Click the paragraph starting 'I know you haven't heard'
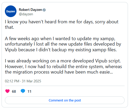Image resolution: width=130 pixels, height=109 pixels. [62, 24]
